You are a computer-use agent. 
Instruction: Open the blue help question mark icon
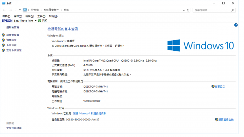click(x=236, y=25)
